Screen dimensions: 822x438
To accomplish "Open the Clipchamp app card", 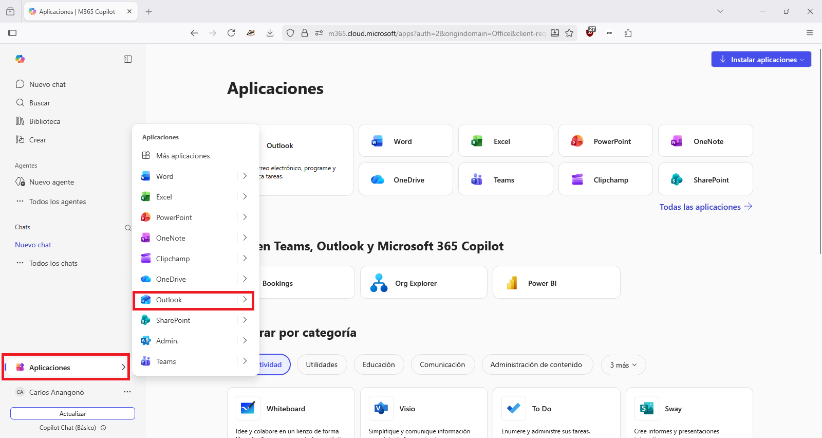I will 606,179.
